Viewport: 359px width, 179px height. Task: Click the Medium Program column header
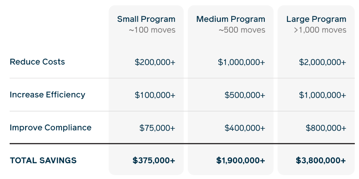[x=230, y=19]
